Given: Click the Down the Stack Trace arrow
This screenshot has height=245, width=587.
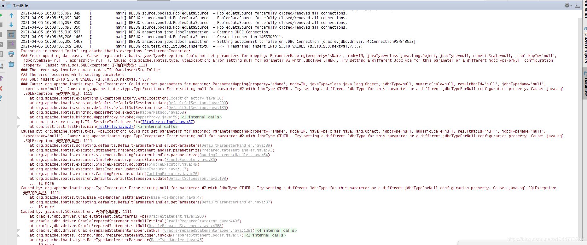Looking at the screenshot, I should click(x=11, y=25).
